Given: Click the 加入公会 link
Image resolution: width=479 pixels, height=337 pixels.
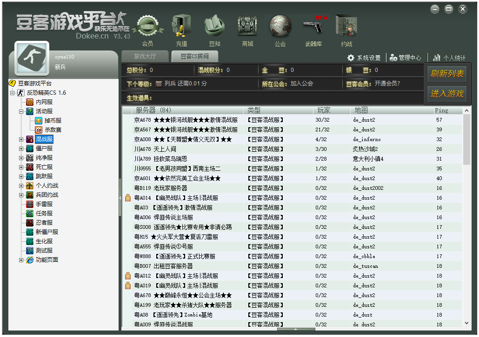Looking at the screenshot, I should click(x=301, y=84).
